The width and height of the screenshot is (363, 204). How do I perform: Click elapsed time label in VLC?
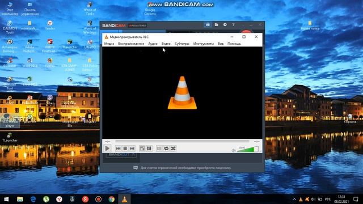coord(107,141)
